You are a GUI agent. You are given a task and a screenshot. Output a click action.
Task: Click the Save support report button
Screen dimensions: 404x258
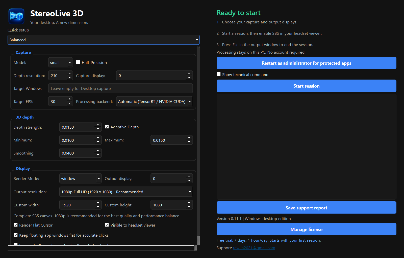tap(306, 208)
